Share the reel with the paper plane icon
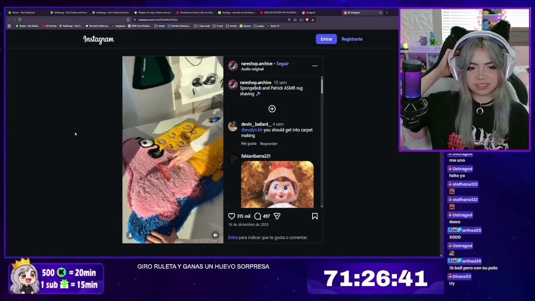Screen dimensions: 535x301 click(277, 216)
